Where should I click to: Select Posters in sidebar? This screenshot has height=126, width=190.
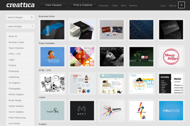(12, 65)
